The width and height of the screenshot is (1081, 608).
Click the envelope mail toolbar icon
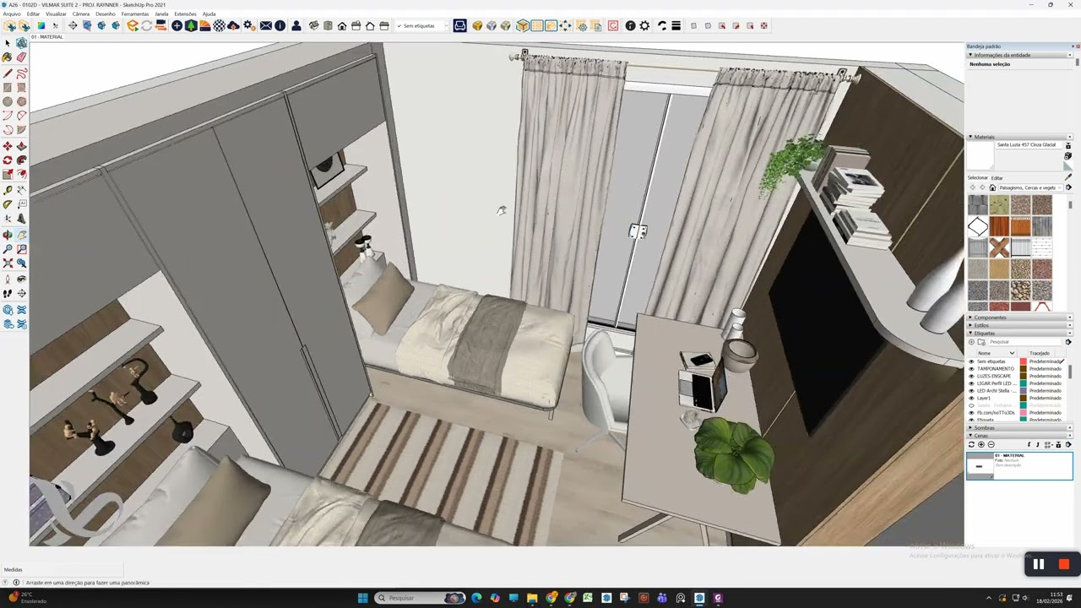click(265, 26)
